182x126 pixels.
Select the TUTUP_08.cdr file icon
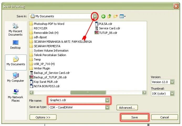pyautogui.click(x=97, y=33)
